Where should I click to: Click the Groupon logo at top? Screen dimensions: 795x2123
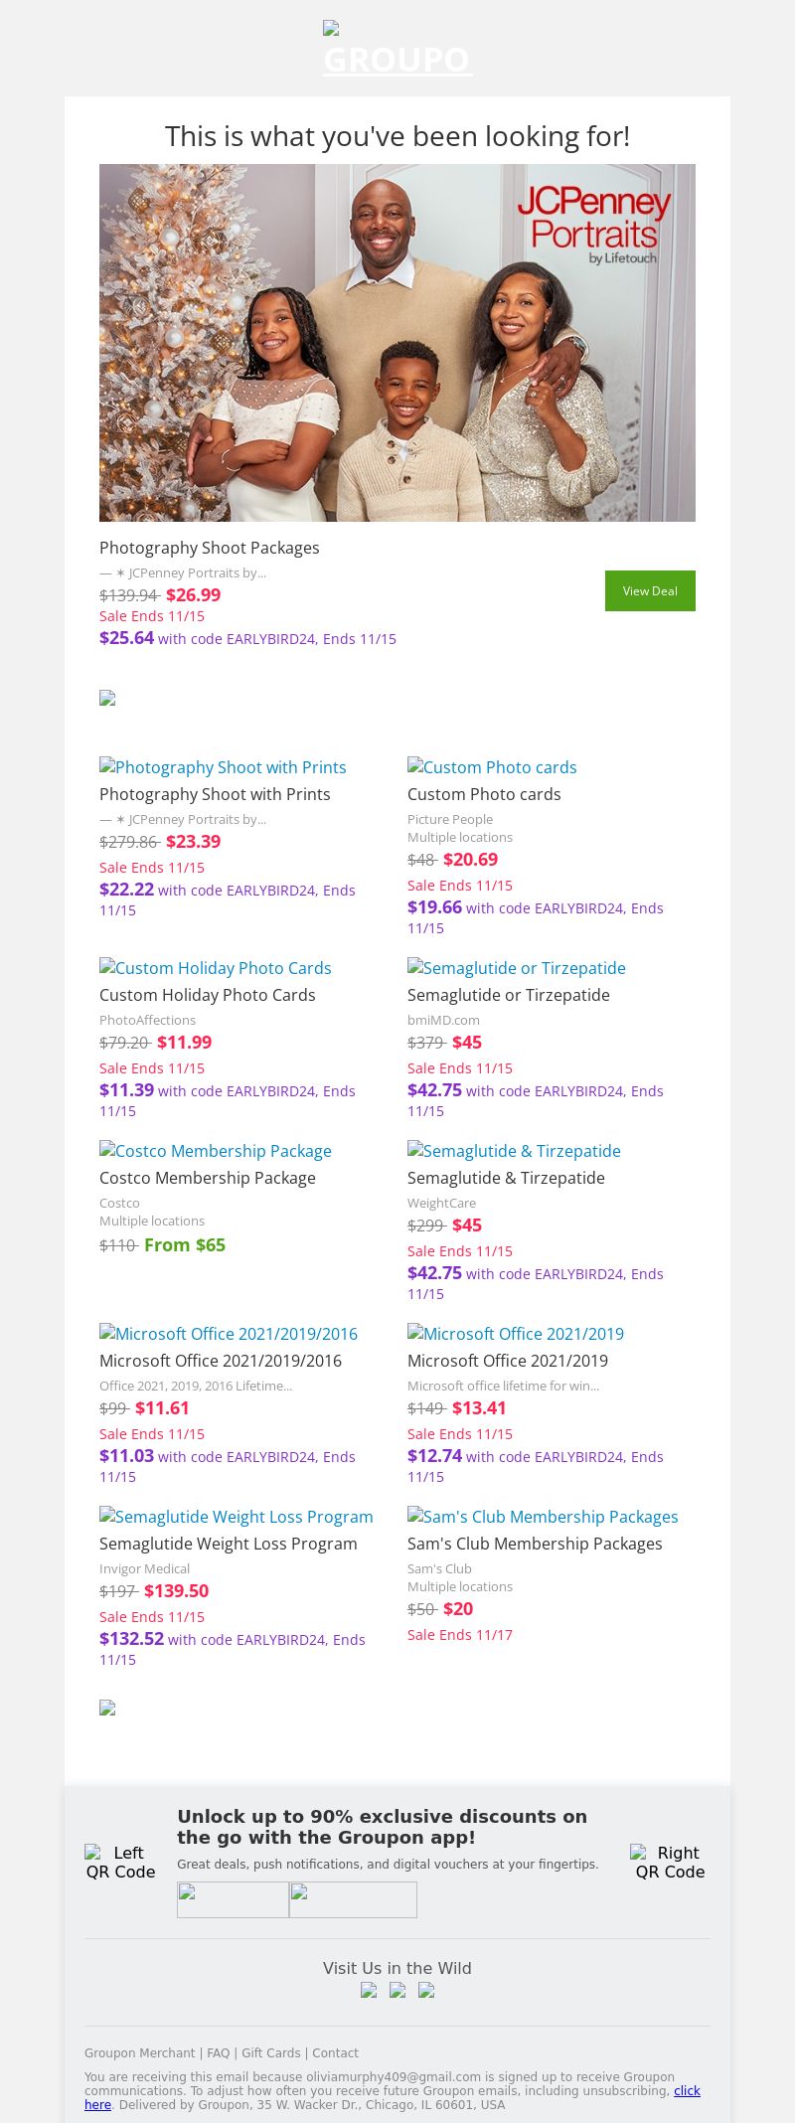coord(397,50)
